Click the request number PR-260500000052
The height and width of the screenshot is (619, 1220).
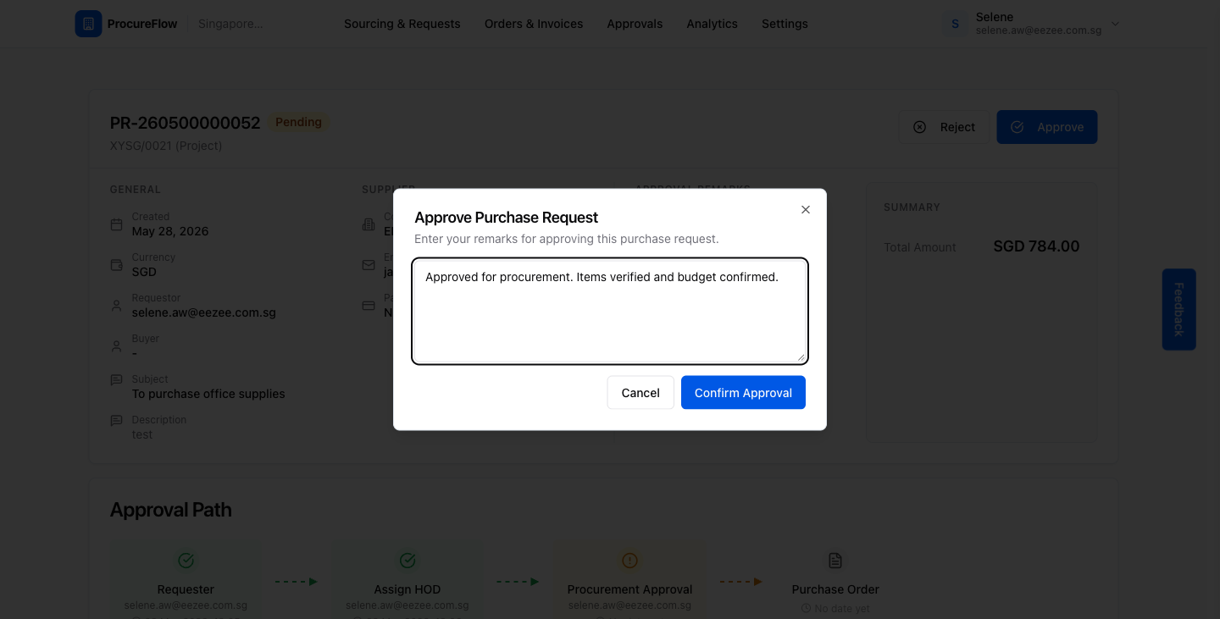pyautogui.click(x=186, y=123)
